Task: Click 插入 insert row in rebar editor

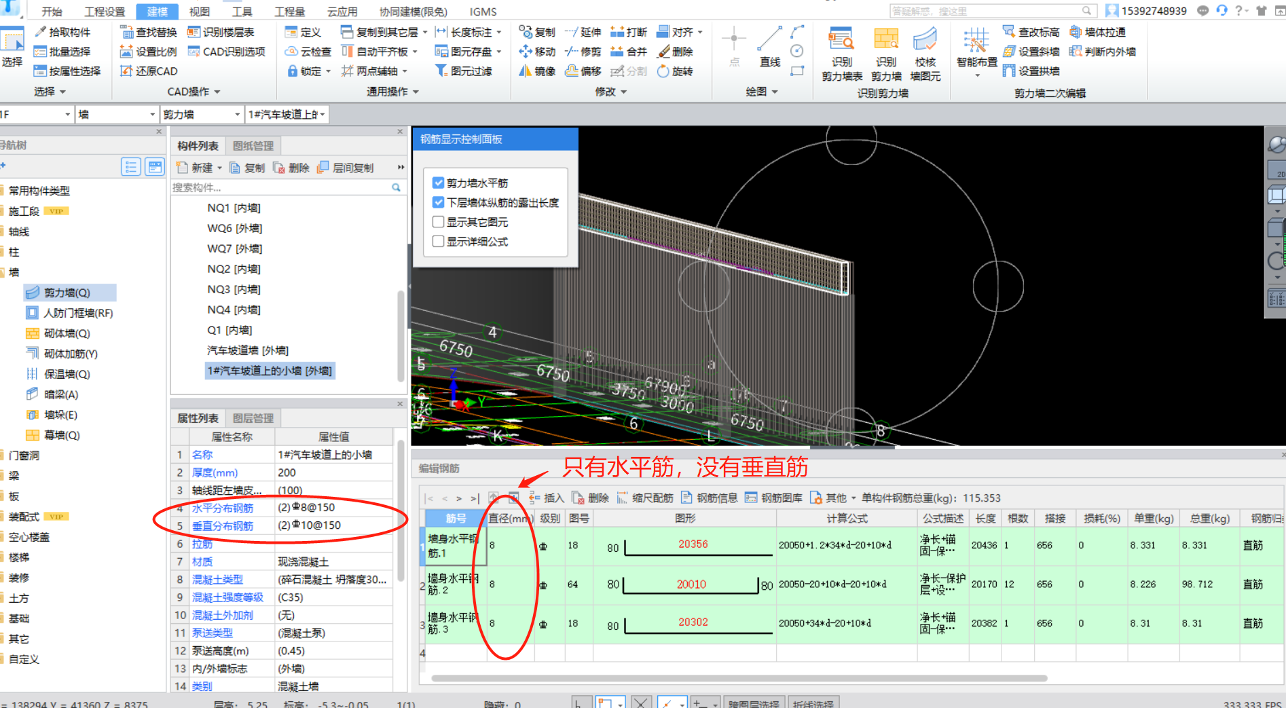Action: pyautogui.click(x=547, y=498)
